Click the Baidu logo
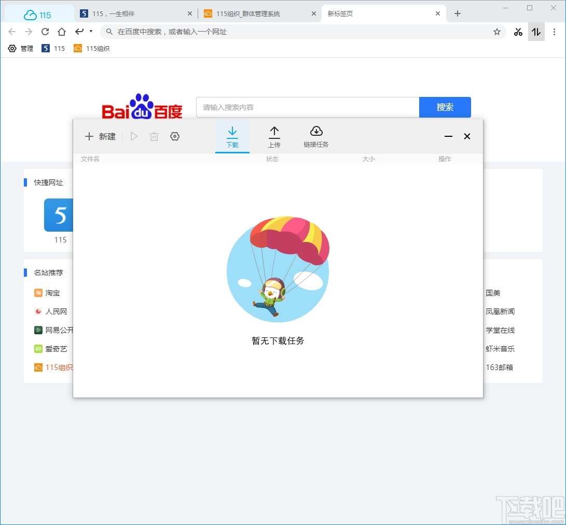This screenshot has height=525, width=566. point(142,106)
